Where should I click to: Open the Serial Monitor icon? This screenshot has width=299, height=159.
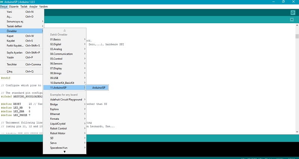pos(293,13)
